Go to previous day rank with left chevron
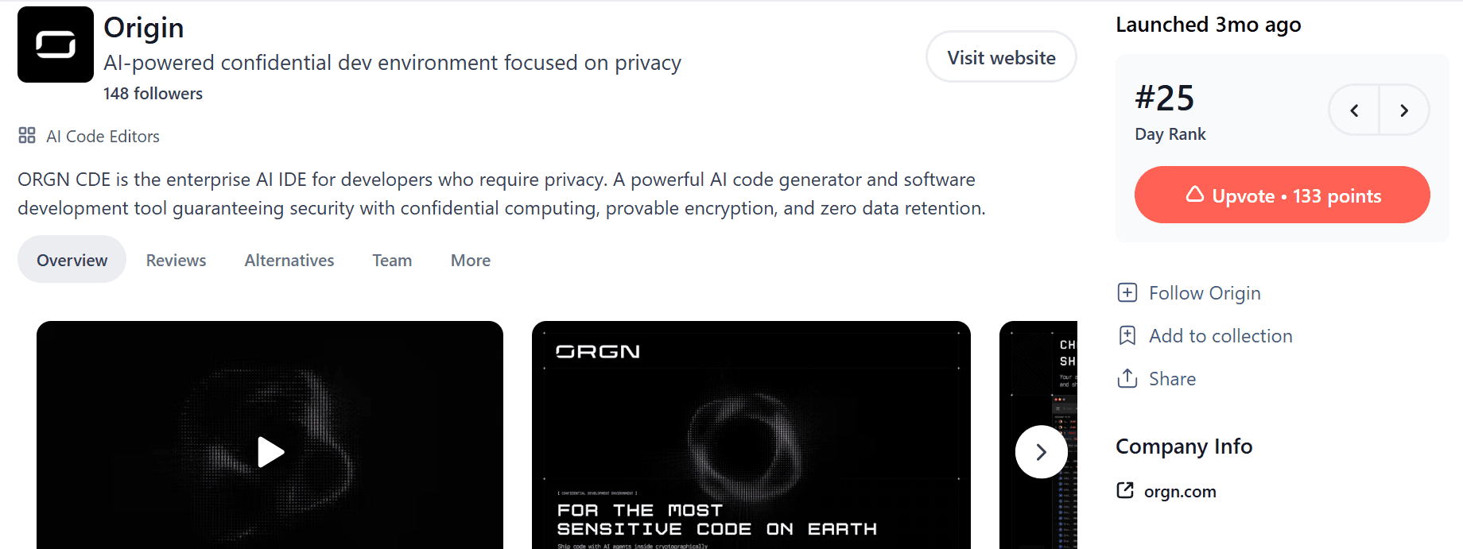This screenshot has height=549, width=1463. (x=1354, y=110)
